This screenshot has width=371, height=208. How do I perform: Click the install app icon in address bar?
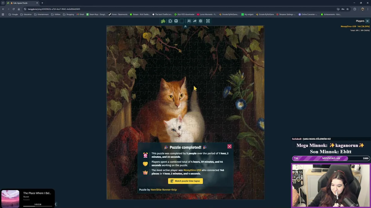coord(338,9)
